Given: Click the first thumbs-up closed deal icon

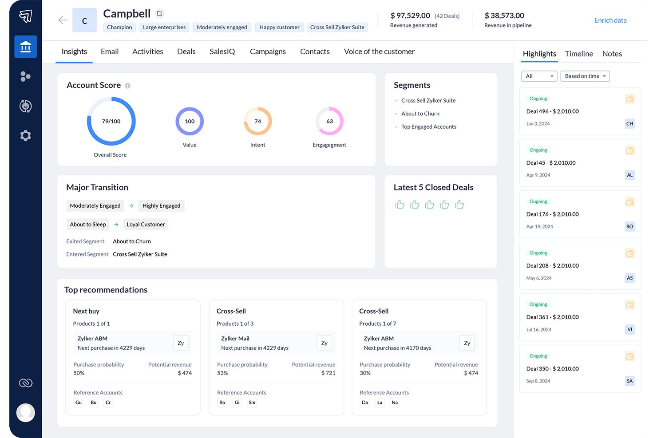Looking at the screenshot, I should 400,204.
